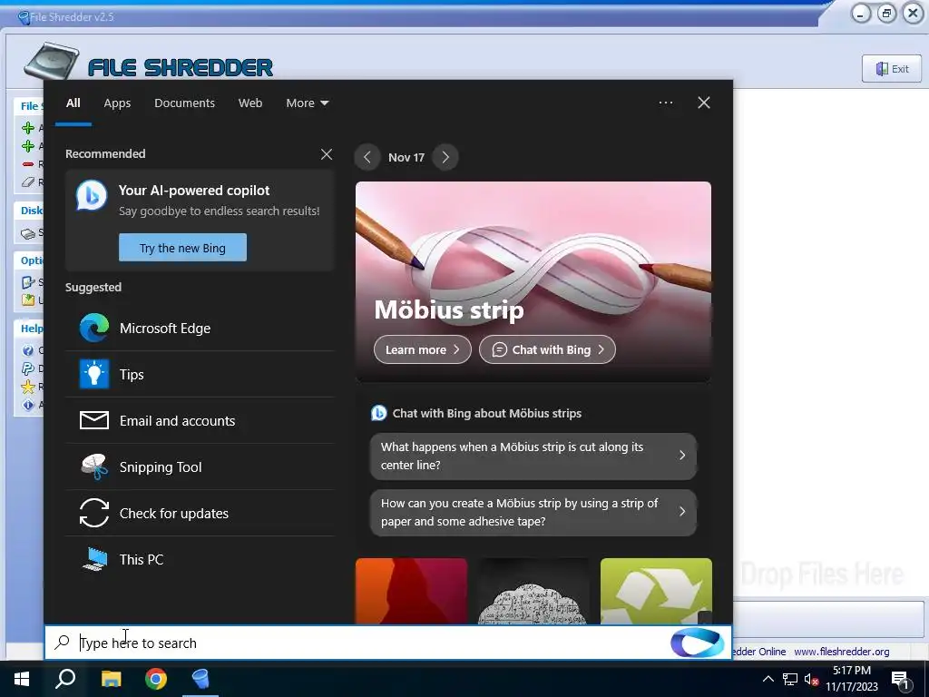This screenshot has height=697, width=929.
Task: Click Learn more on Möbius strip
Action: pos(423,349)
